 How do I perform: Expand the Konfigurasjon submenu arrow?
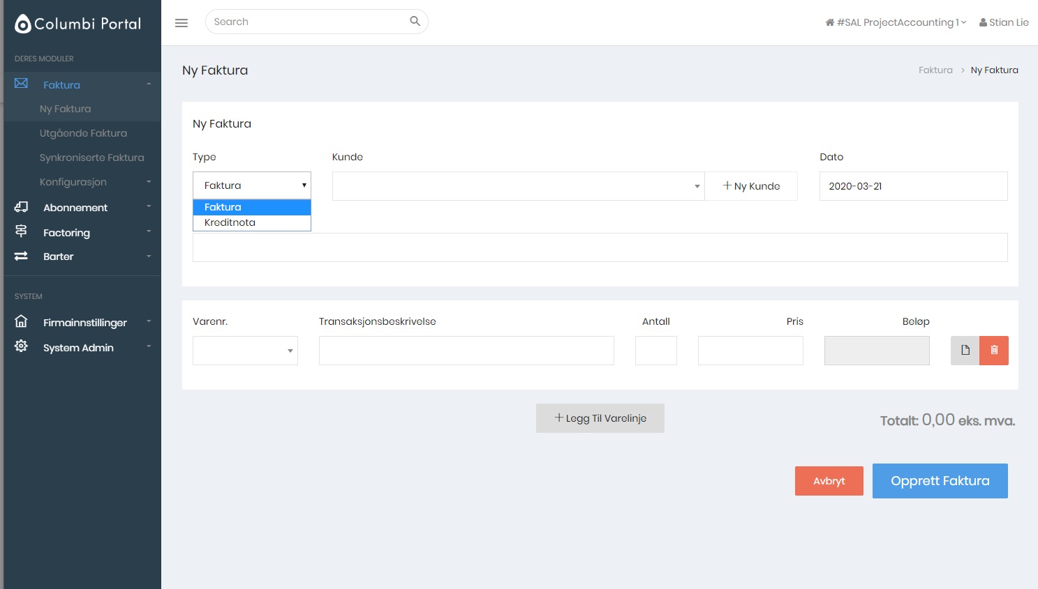click(x=149, y=182)
